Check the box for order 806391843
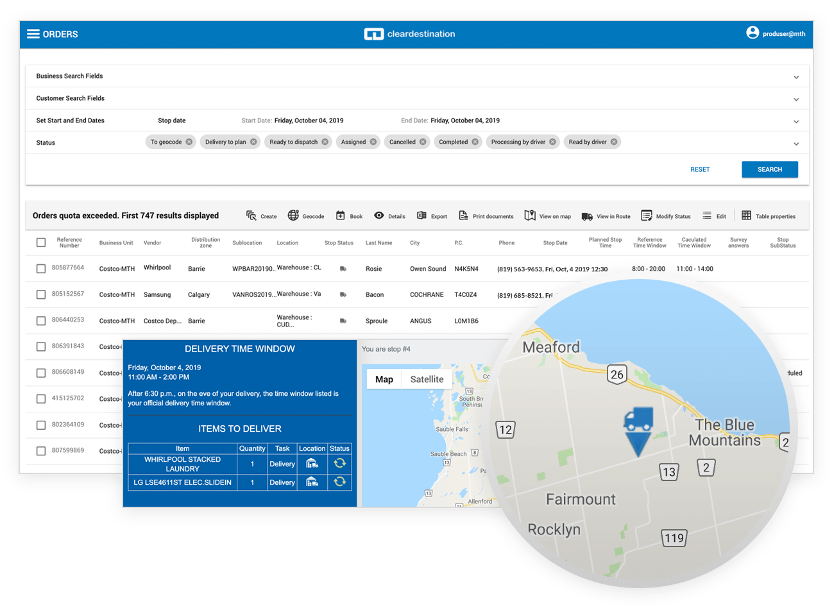Screen dimensions: 834x610 point(41,347)
